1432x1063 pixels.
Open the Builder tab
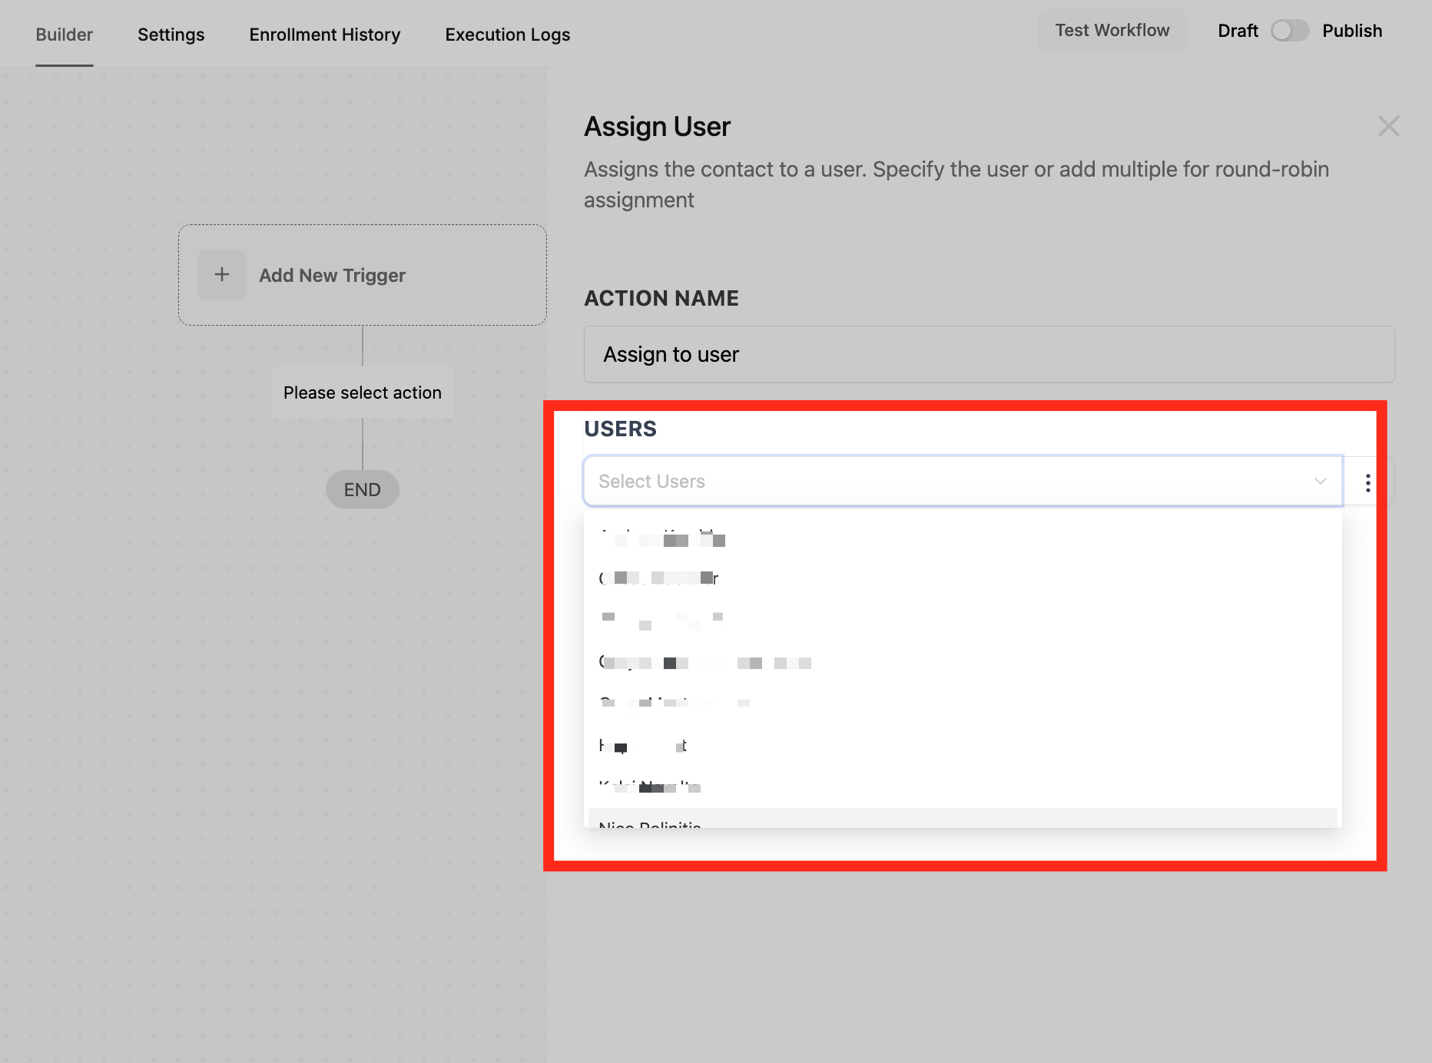tap(65, 35)
